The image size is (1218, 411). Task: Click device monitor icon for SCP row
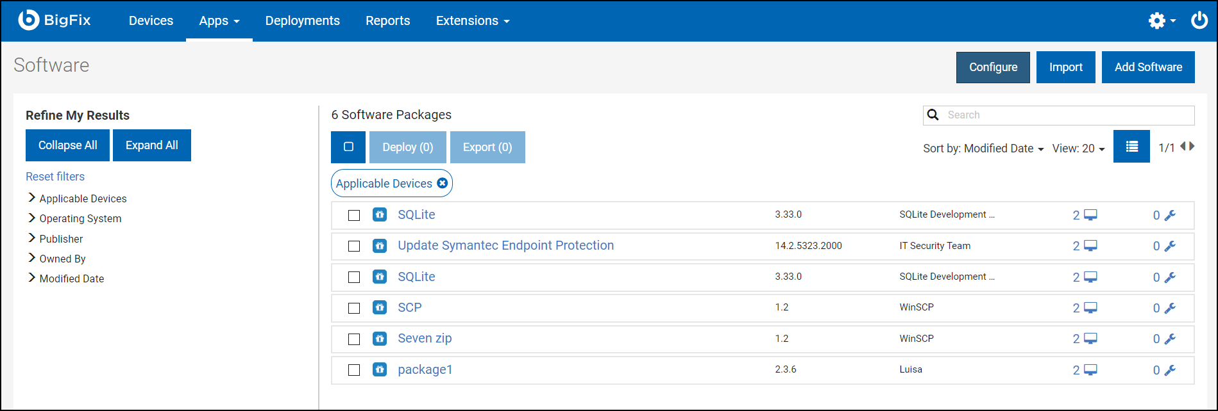pyautogui.click(x=1090, y=307)
